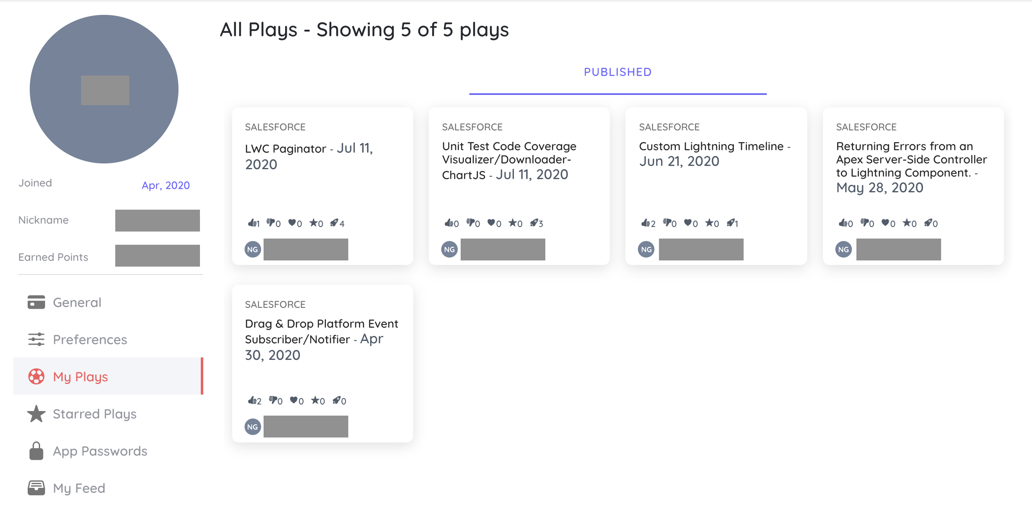This screenshot has height=506, width=1032.
Task: Star the Drag & Drop Platform Event play
Action: pos(315,400)
